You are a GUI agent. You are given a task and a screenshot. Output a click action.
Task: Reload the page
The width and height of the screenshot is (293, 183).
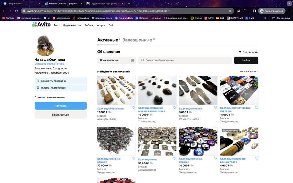pos(17,11)
